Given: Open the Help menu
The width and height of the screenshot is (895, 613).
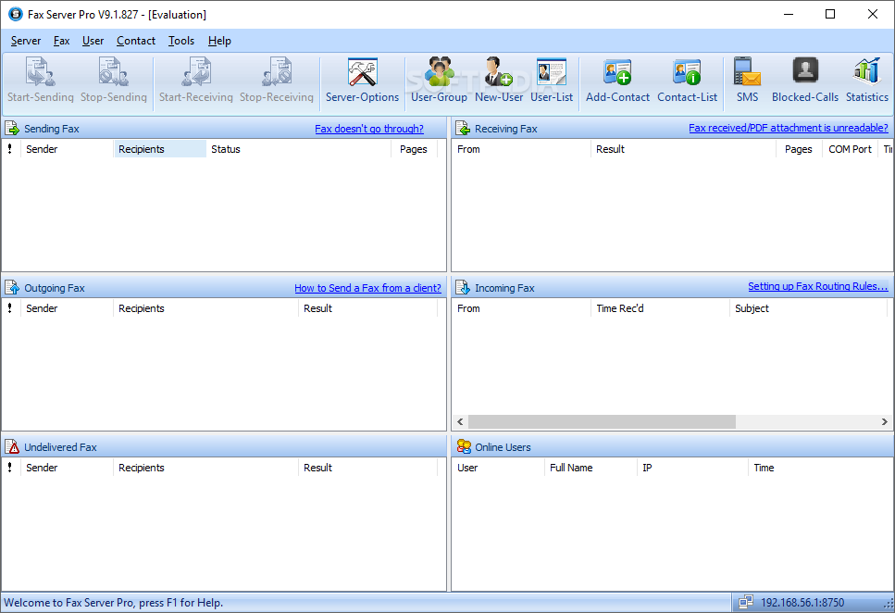Looking at the screenshot, I should point(219,41).
